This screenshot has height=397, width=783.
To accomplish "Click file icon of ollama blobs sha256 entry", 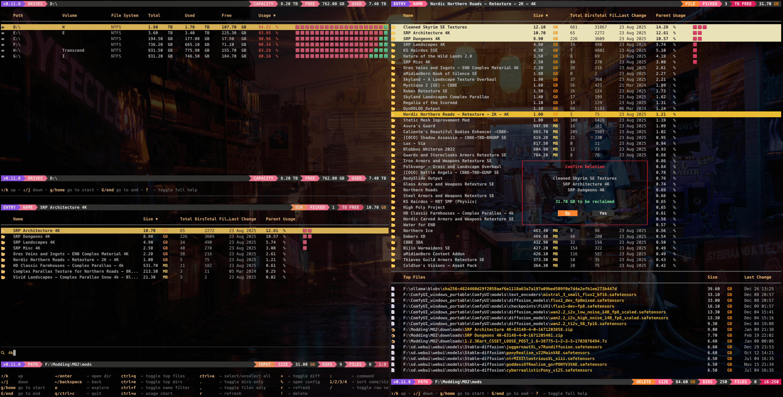I will click(x=393, y=289).
